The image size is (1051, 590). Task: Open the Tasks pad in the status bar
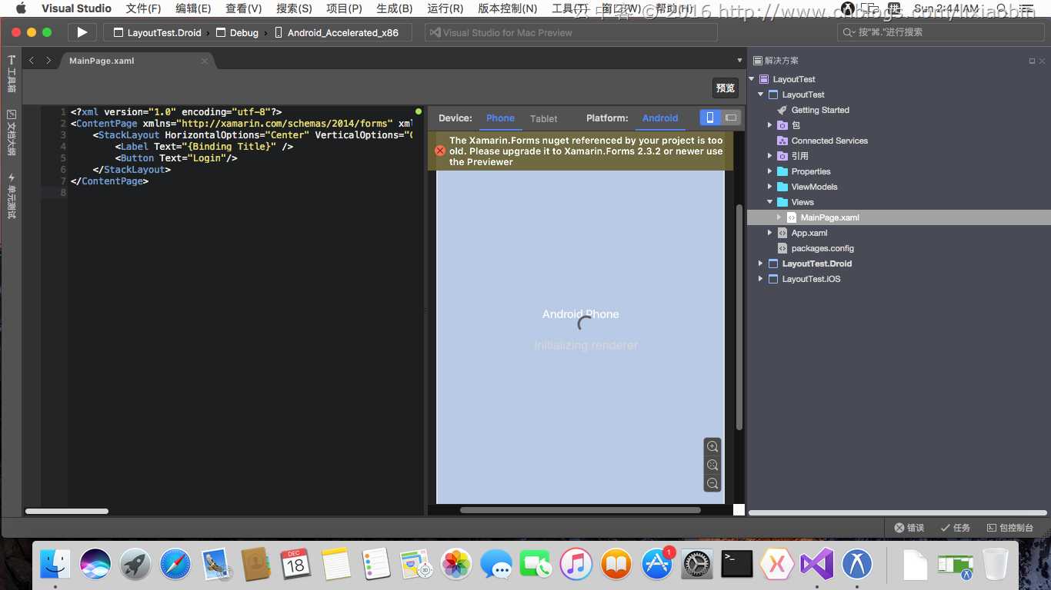pyautogui.click(x=955, y=528)
